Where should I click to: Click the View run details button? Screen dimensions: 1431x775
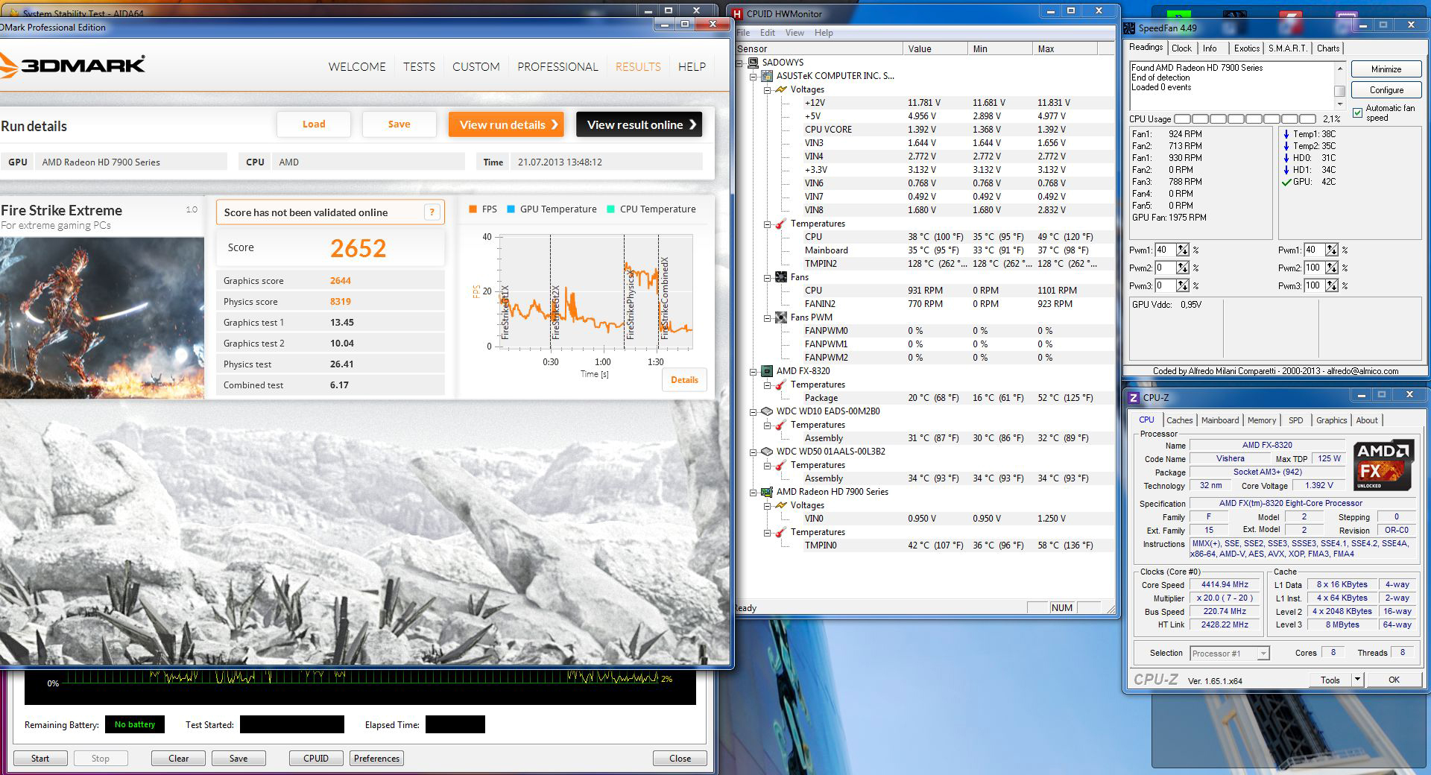tap(506, 124)
